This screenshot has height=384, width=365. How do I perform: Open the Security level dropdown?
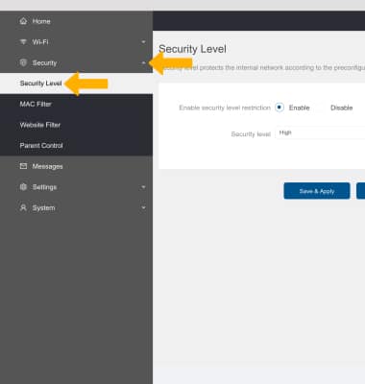(x=320, y=132)
